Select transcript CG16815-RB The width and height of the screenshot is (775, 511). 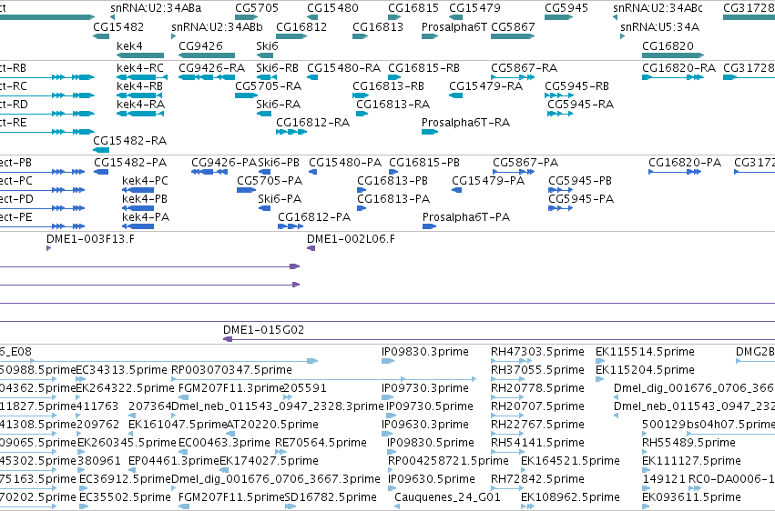coord(423,67)
